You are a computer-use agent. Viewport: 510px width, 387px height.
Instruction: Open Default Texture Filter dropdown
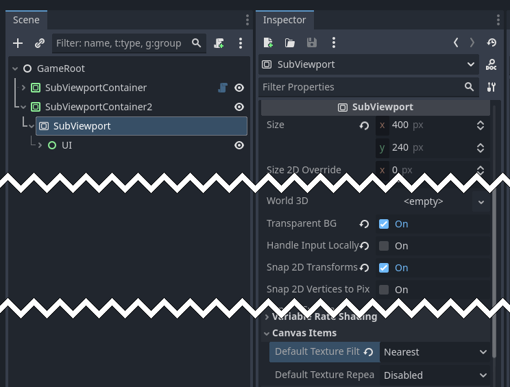[x=435, y=352]
